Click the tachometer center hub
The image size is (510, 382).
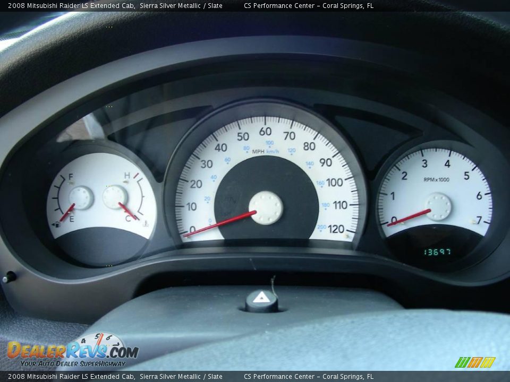(x=439, y=206)
